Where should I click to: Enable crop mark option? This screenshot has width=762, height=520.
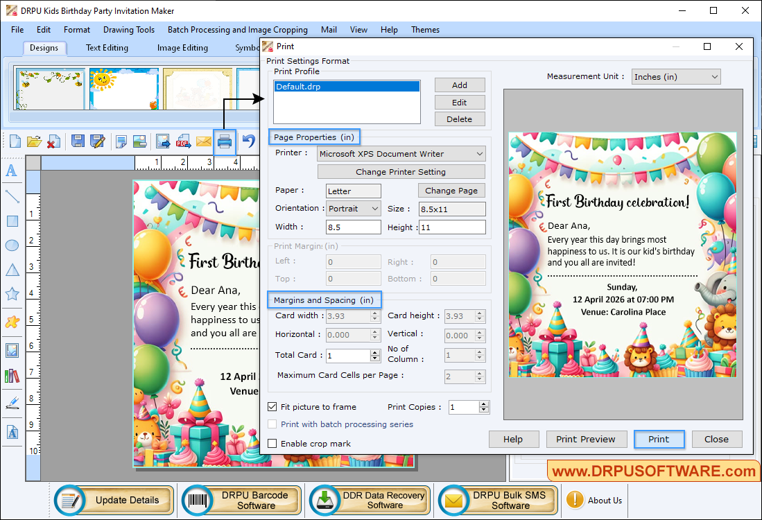click(x=272, y=443)
